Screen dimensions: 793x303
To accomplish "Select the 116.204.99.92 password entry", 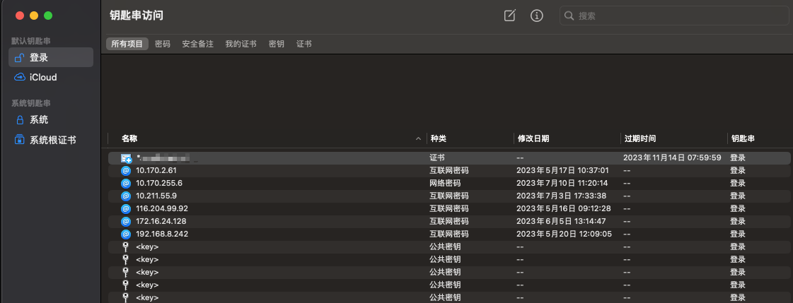I will [x=449, y=208].
